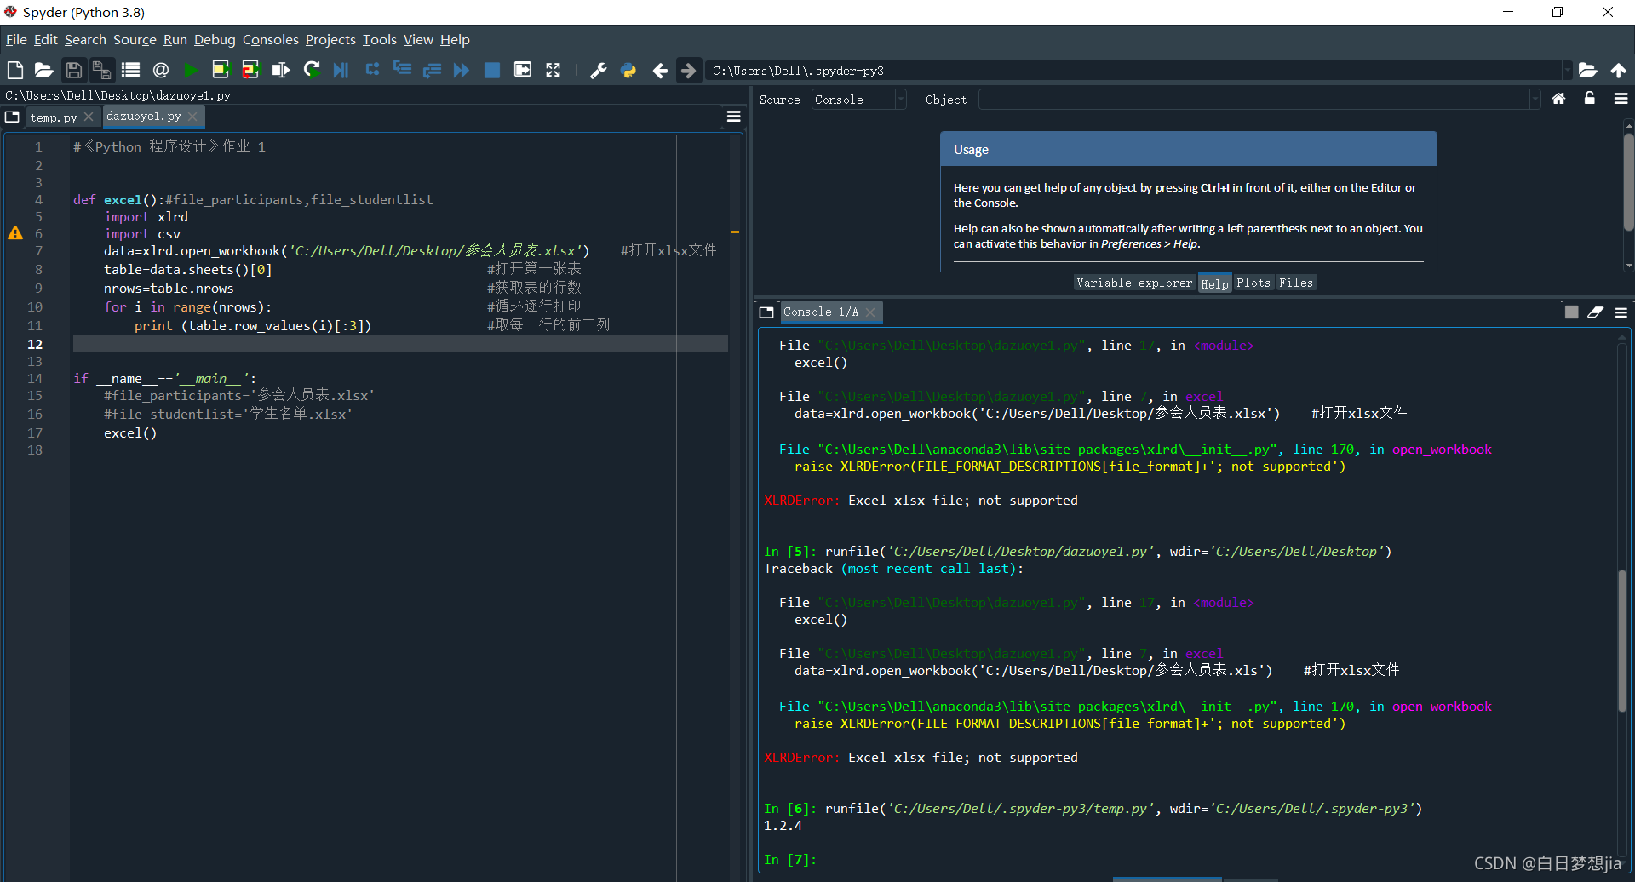This screenshot has height=882, width=1635.
Task: Open the file list outline icon
Action: pos(130,70)
